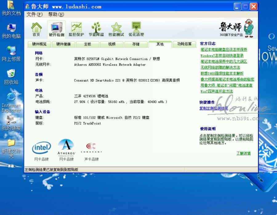Open 监控保护 monitoring protection icon
The height and width of the screenshot is (215, 277).
tap(76, 30)
